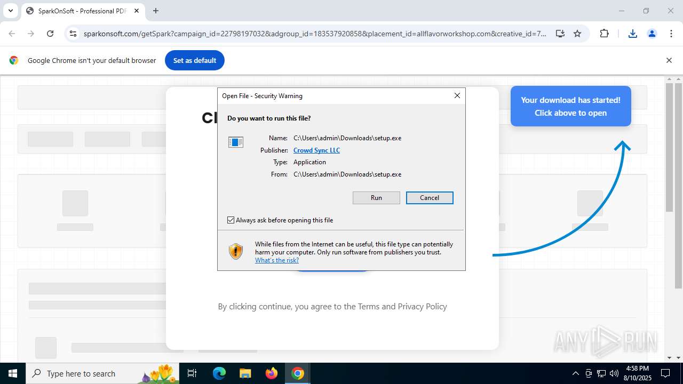Dismiss the default browser notification bar
Image resolution: width=683 pixels, height=384 pixels.
coord(669,60)
